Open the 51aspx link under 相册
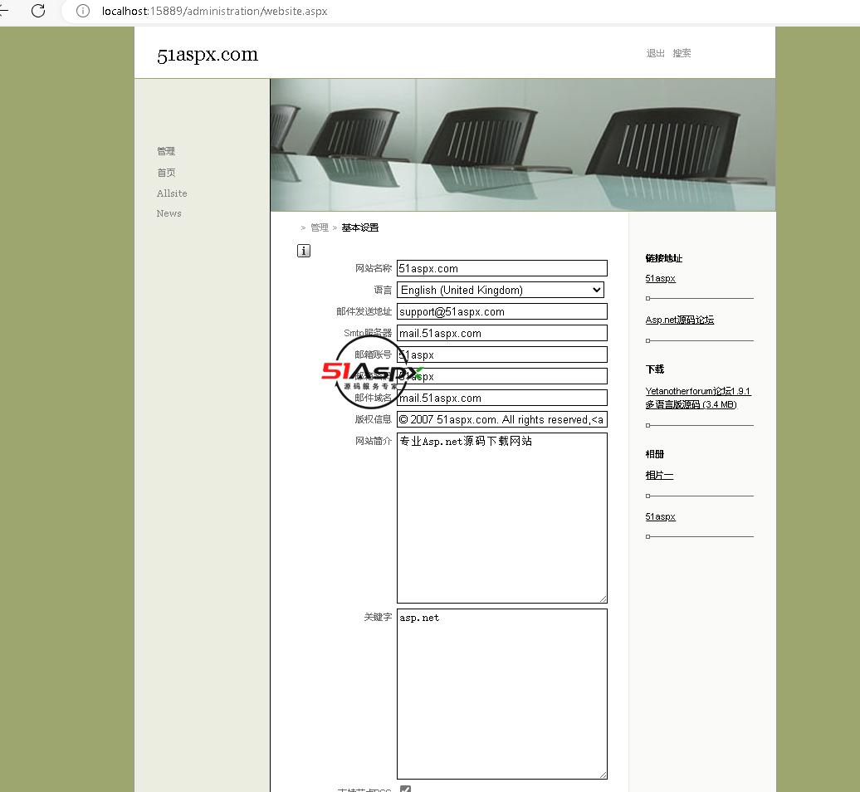 pos(661,516)
